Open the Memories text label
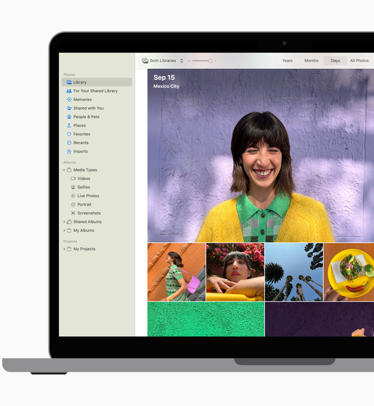The width and height of the screenshot is (374, 406). pyautogui.click(x=82, y=99)
